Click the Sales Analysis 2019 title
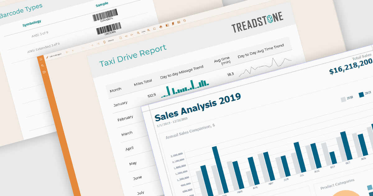This screenshot has height=196, width=373. (x=198, y=107)
